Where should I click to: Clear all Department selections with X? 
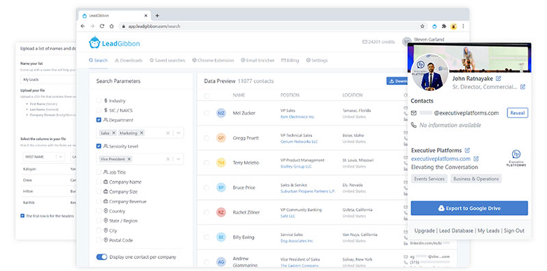[168, 133]
